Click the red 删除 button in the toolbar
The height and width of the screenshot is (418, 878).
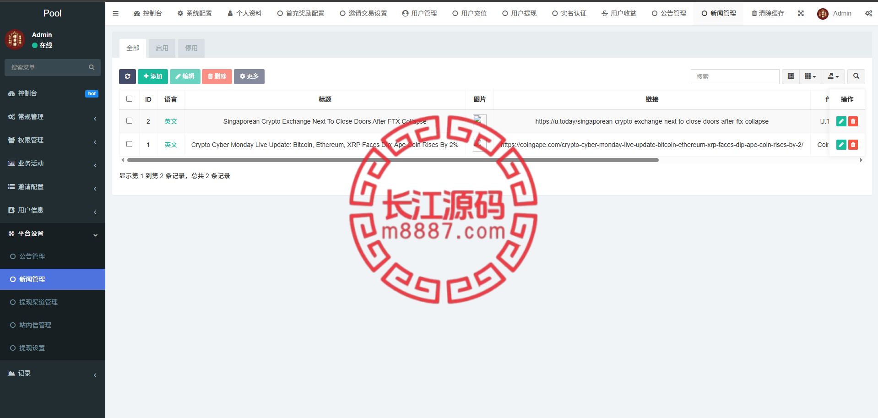(x=217, y=76)
